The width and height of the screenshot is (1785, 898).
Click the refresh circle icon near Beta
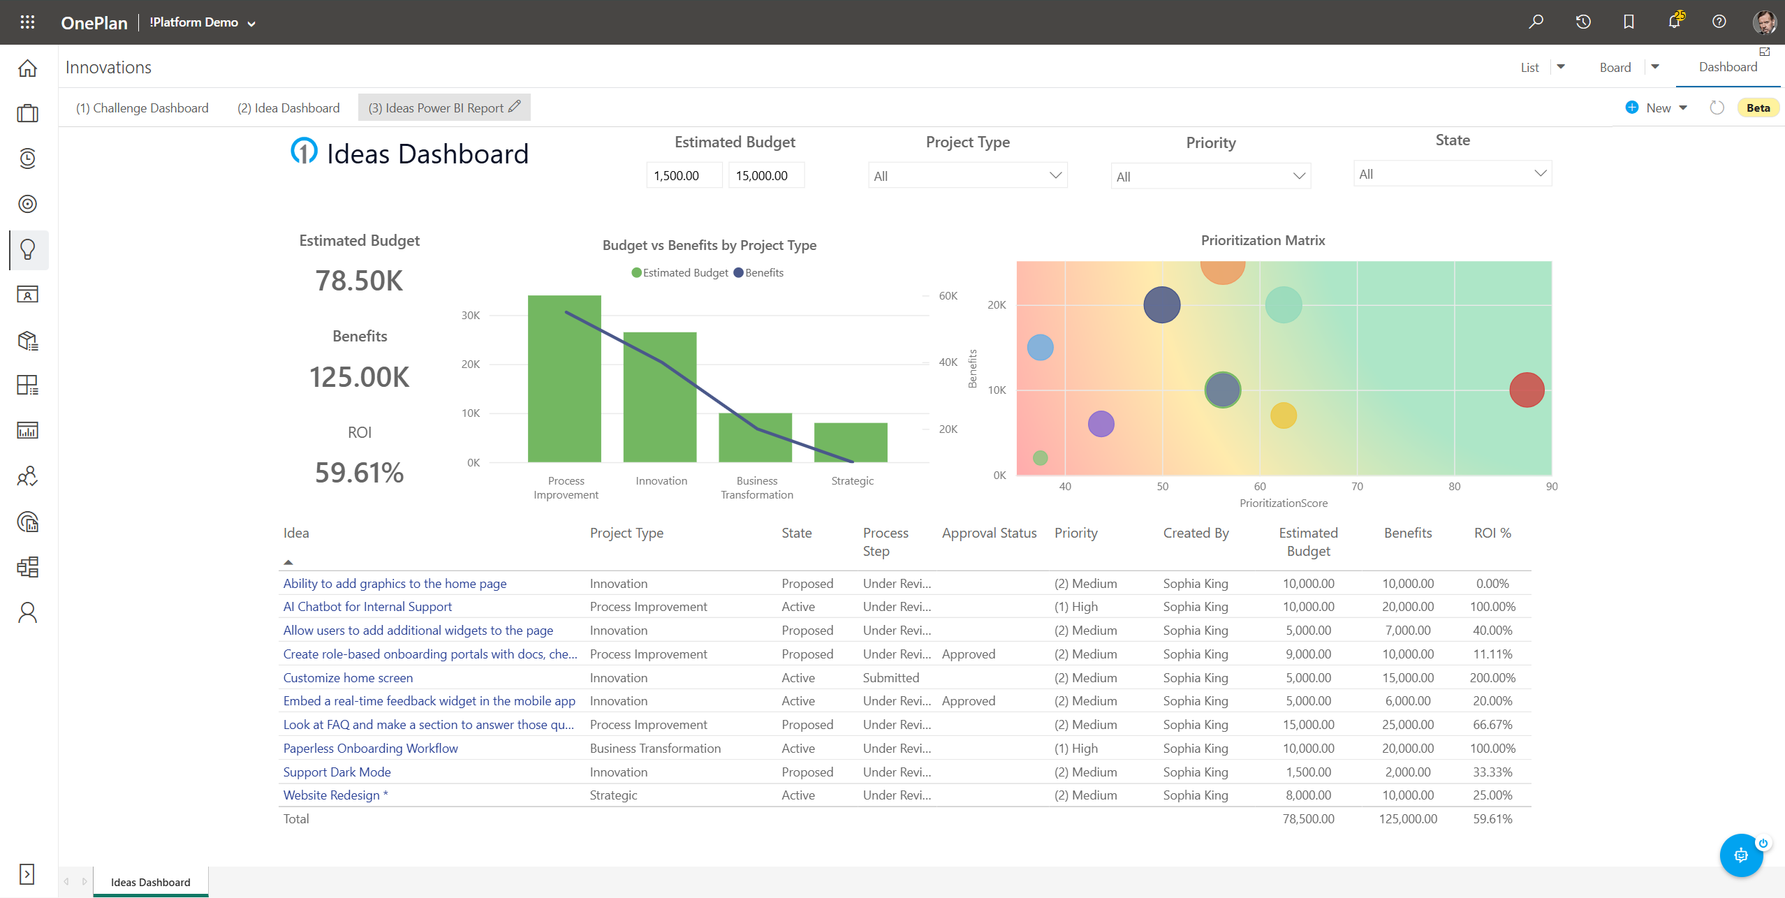pos(1717,108)
